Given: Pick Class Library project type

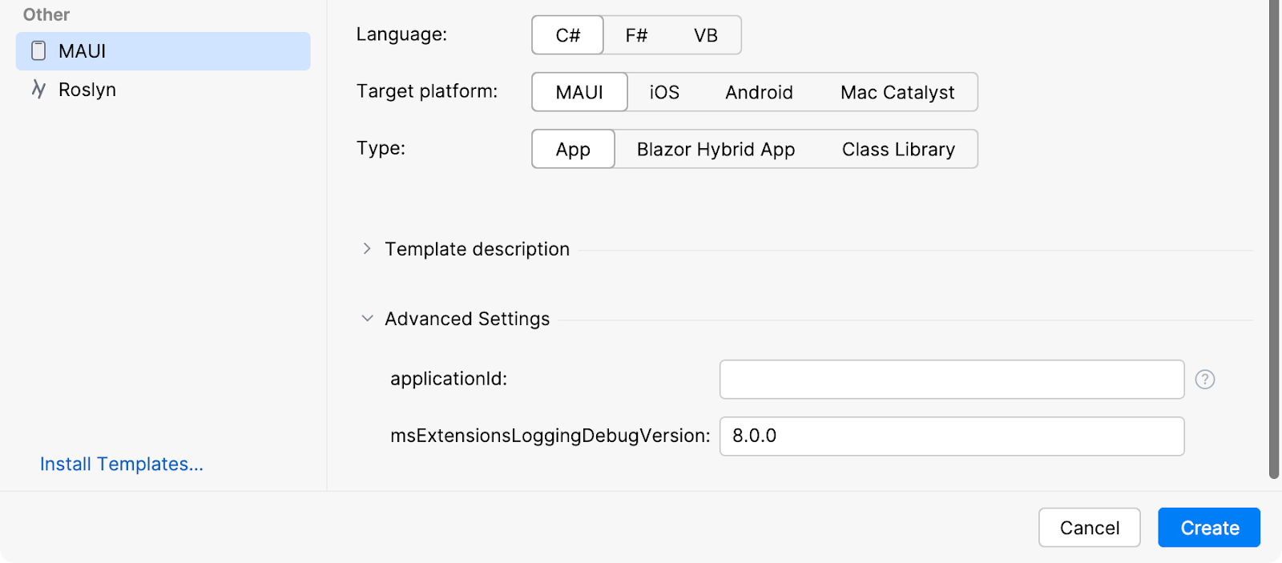Looking at the screenshot, I should (x=897, y=149).
